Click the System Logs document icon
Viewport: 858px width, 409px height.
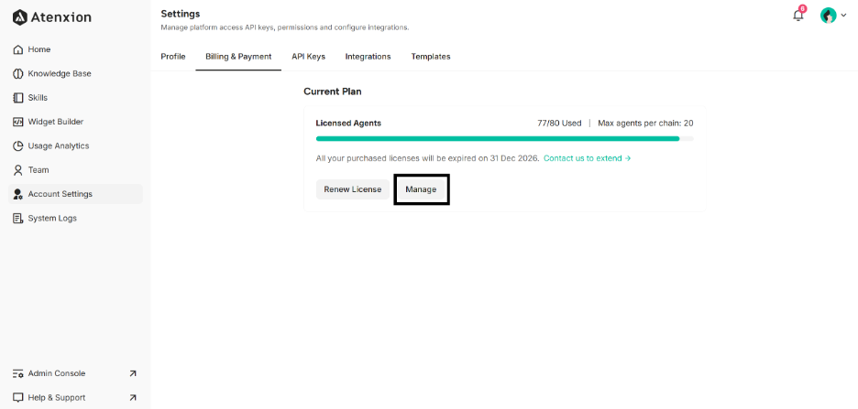(18, 218)
